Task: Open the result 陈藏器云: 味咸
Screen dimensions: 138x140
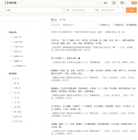Action: coord(93,72)
